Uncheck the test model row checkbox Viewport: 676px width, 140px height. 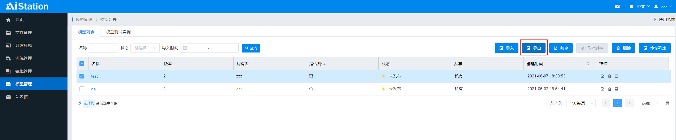[82, 76]
